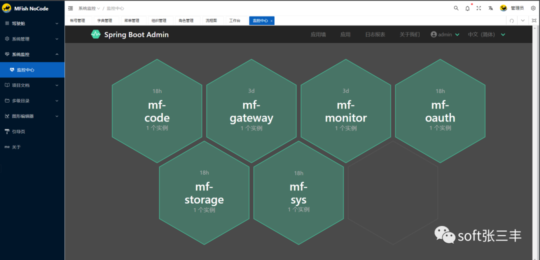Toggle the sidebar collapse hamburger icon
Image resolution: width=540 pixels, height=260 pixels.
coord(70,8)
